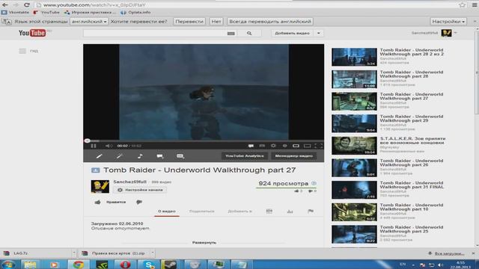
Task: Click the channel avatar image
Action: (x=100, y=186)
